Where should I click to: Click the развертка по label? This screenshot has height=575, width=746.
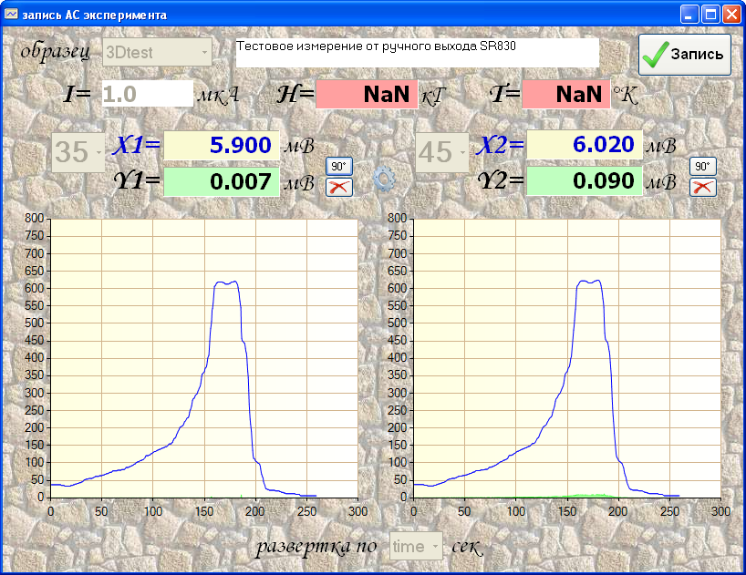point(316,548)
